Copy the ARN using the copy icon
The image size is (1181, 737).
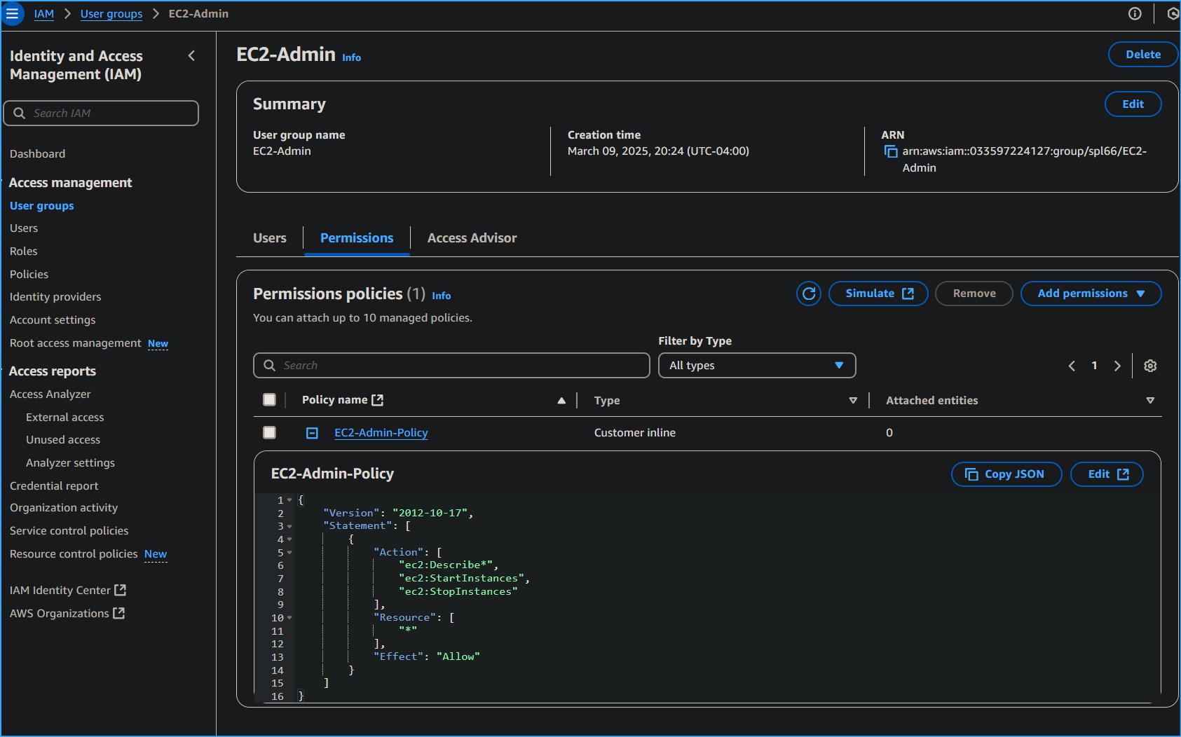coord(890,151)
